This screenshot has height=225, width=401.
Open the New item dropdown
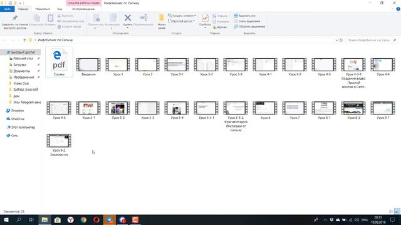[x=182, y=16]
